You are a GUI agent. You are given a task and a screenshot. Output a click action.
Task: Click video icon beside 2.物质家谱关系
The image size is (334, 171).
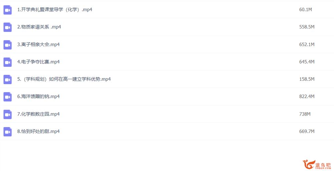[x=7, y=27]
